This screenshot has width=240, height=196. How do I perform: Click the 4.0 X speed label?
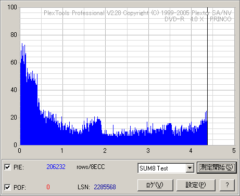tap(197, 19)
